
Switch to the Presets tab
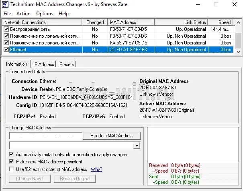[x=67, y=64]
